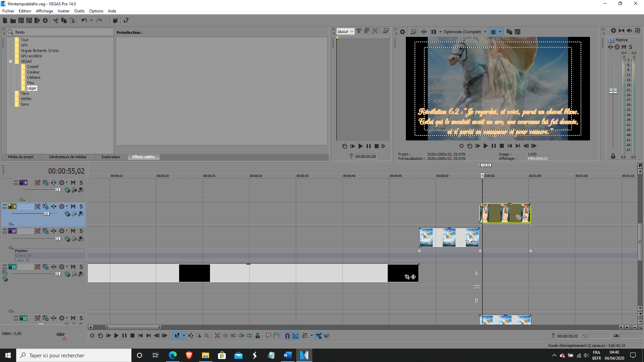This screenshot has height=362, width=644.
Task: Switch to the Explorateur tab
Action: [x=111, y=157]
